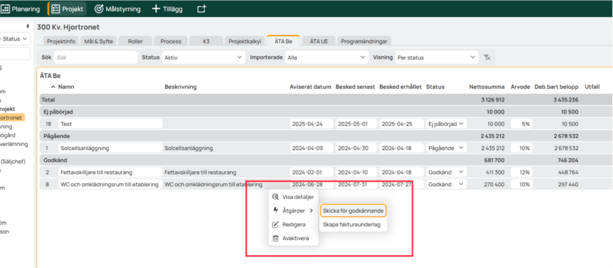The image size is (613, 268).
Task: Switch to the Projektinfo tab
Action: coord(62,41)
